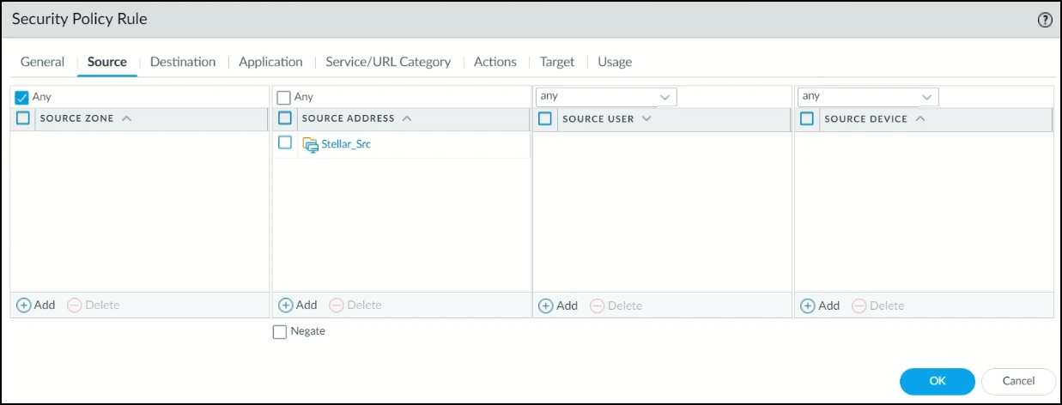Click Add plus icon under Source Device
This screenshot has height=405, width=1062.
[808, 305]
